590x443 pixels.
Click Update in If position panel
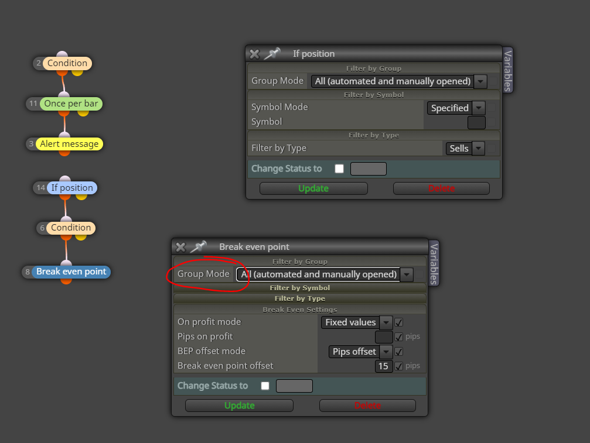click(313, 188)
